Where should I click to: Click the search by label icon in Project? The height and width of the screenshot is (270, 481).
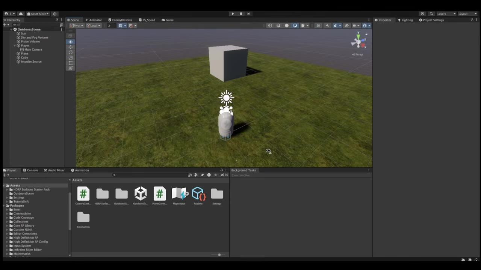tap(203, 175)
